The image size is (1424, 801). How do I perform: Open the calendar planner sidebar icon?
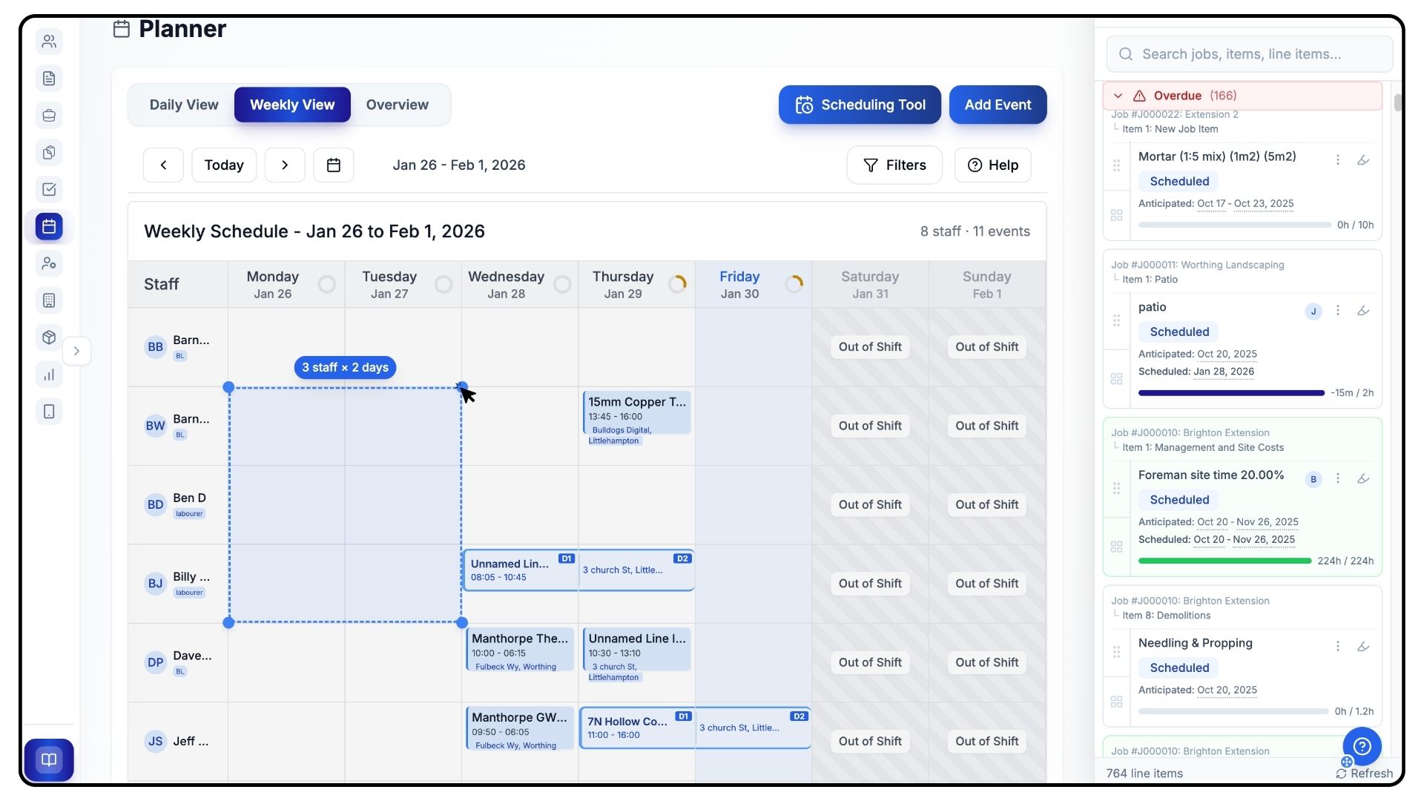(49, 226)
